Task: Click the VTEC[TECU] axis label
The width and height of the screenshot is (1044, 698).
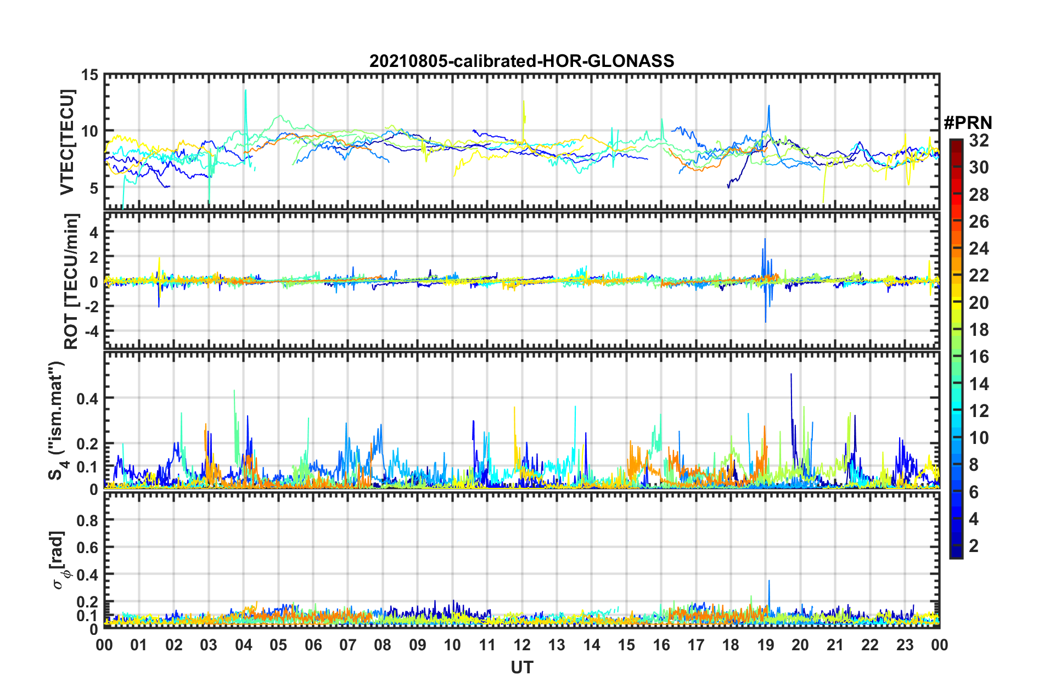Action: [67, 142]
